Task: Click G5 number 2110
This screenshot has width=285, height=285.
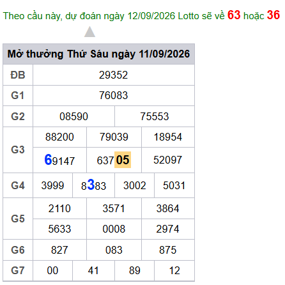Action: [x=59, y=208]
